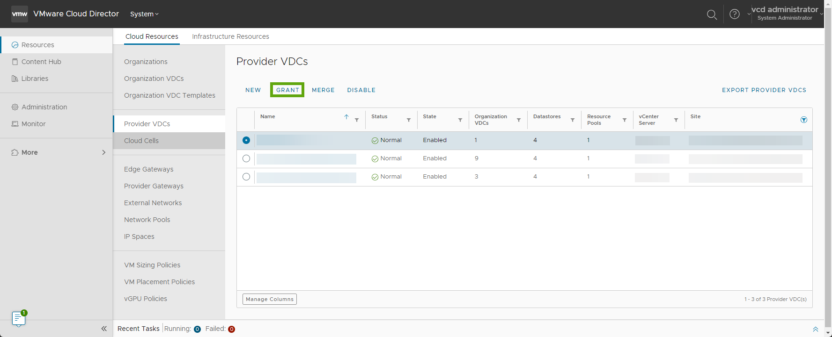The width and height of the screenshot is (832, 337).
Task: Click the Resources cloud icon in sidebar
Action: (x=15, y=45)
